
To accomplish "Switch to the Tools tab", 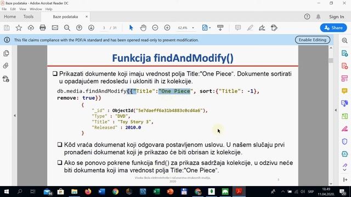I will coord(29,16).
